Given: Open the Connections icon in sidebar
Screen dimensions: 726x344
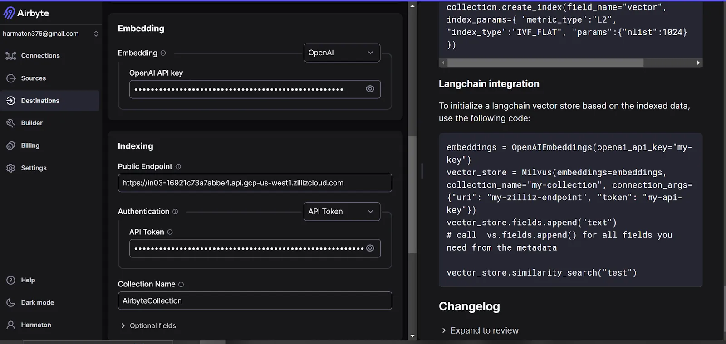Looking at the screenshot, I should [x=11, y=56].
